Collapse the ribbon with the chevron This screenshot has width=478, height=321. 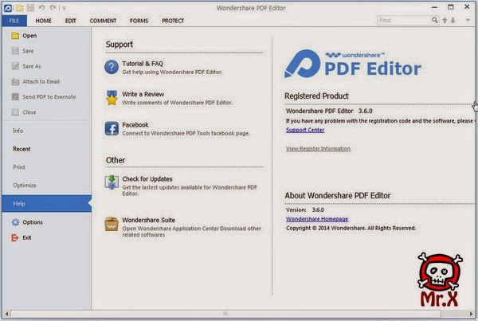click(x=468, y=21)
